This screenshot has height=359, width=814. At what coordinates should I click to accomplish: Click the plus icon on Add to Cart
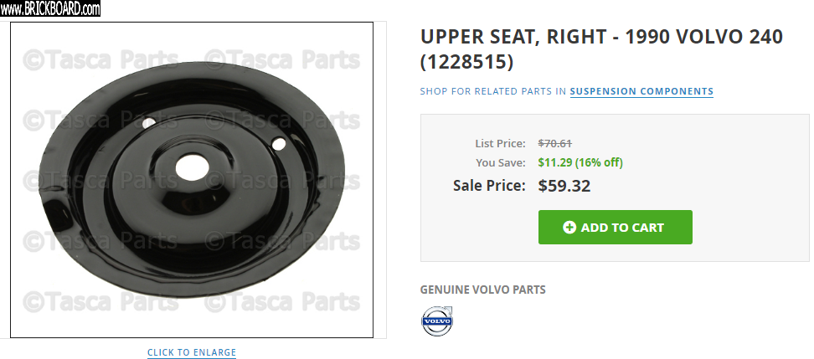click(569, 227)
